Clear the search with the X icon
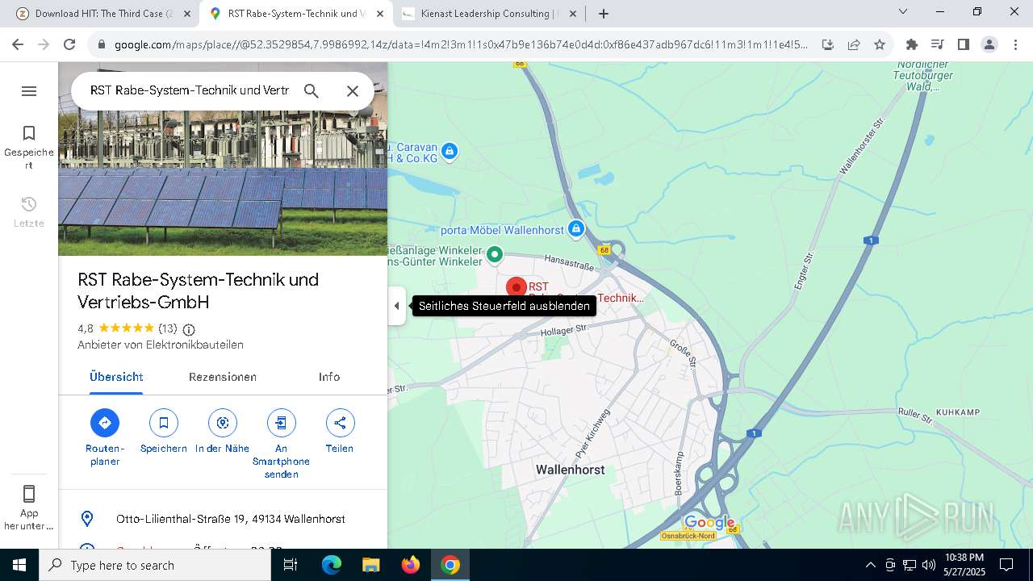Viewport: 1033px width, 581px height. tap(353, 91)
